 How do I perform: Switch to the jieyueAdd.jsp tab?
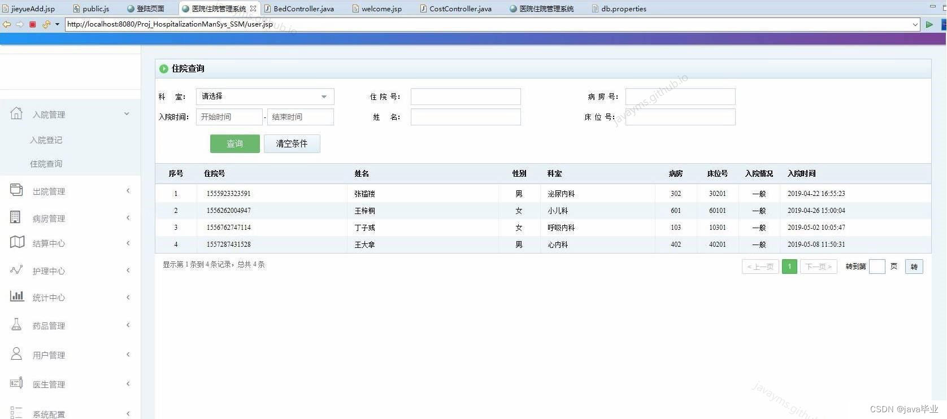click(x=29, y=8)
